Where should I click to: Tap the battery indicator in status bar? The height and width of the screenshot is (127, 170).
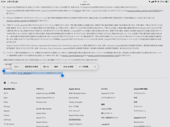(x=167, y=2)
